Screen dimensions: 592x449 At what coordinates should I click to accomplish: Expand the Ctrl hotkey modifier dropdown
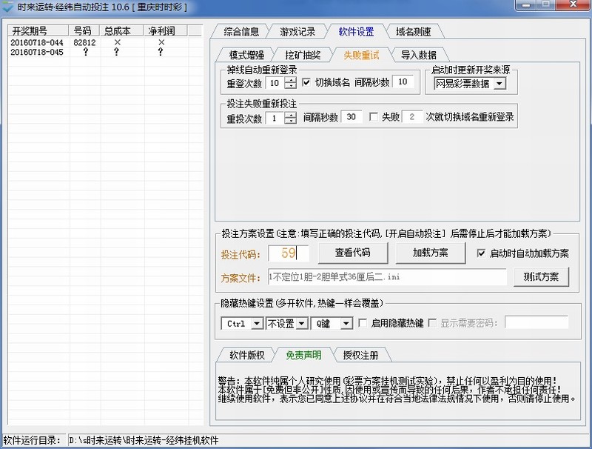pyautogui.click(x=256, y=324)
